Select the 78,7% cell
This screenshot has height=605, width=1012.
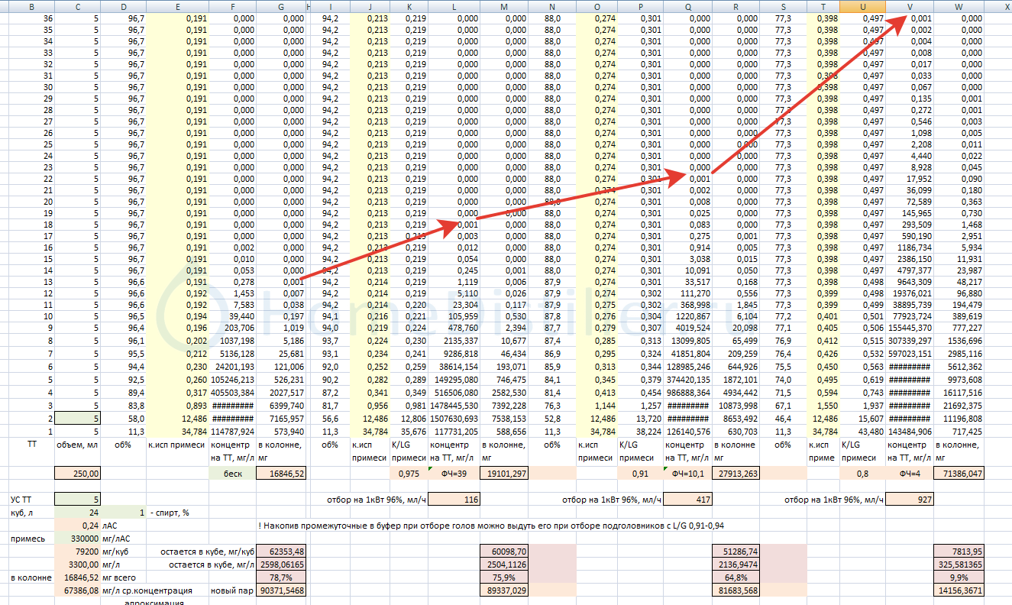(x=280, y=577)
